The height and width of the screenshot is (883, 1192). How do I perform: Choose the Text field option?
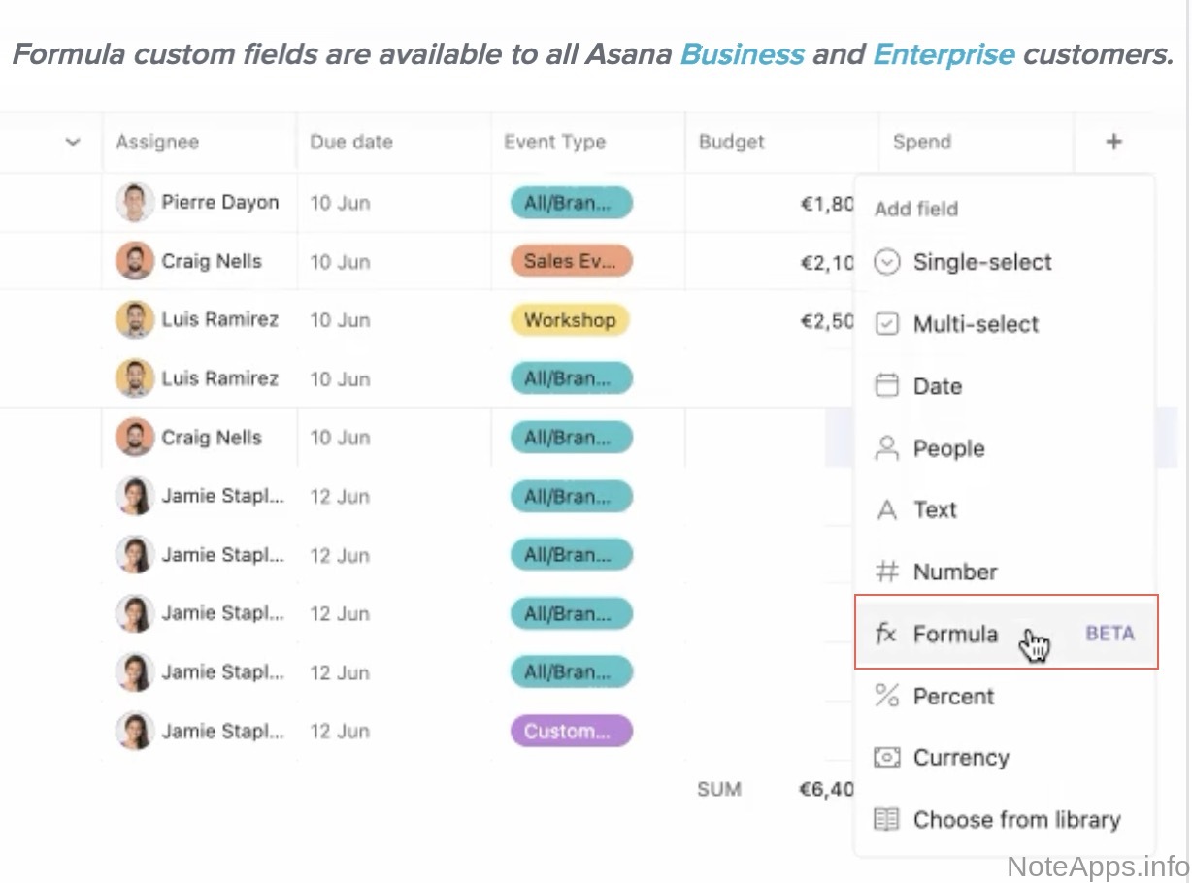pyautogui.click(x=934, y=509)
